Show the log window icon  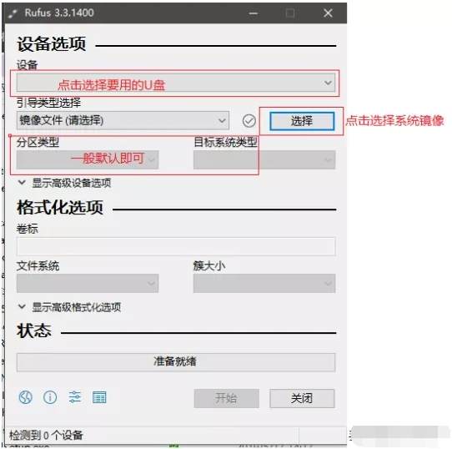click(99, 397)
